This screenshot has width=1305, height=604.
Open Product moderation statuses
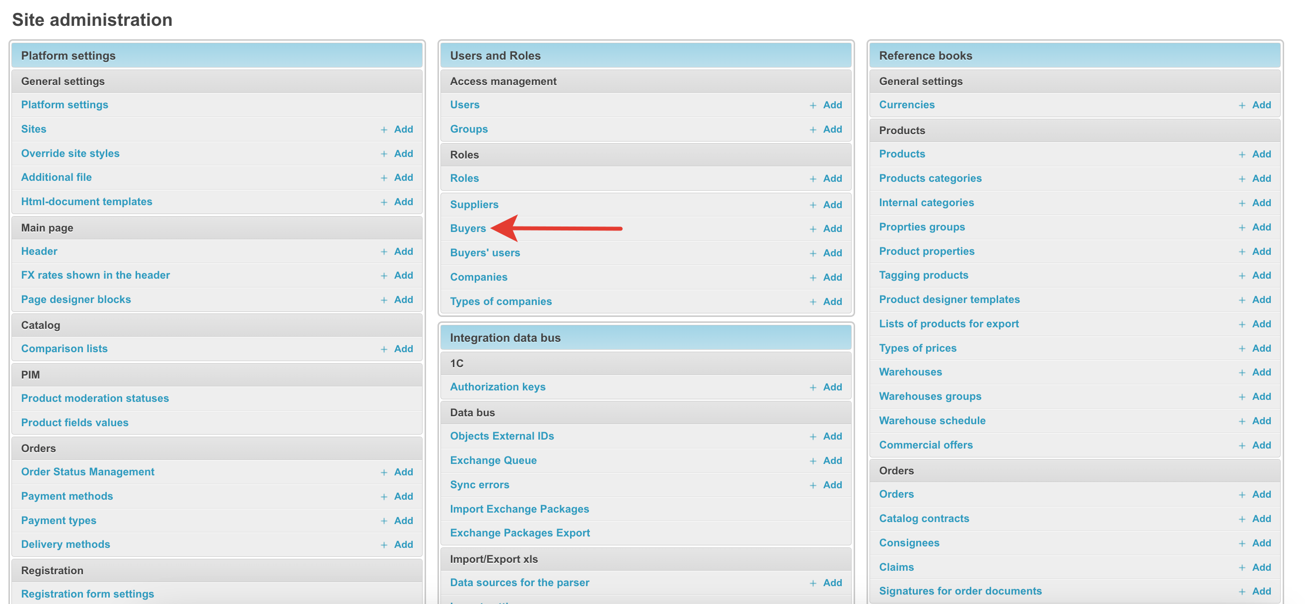point(95,398)
